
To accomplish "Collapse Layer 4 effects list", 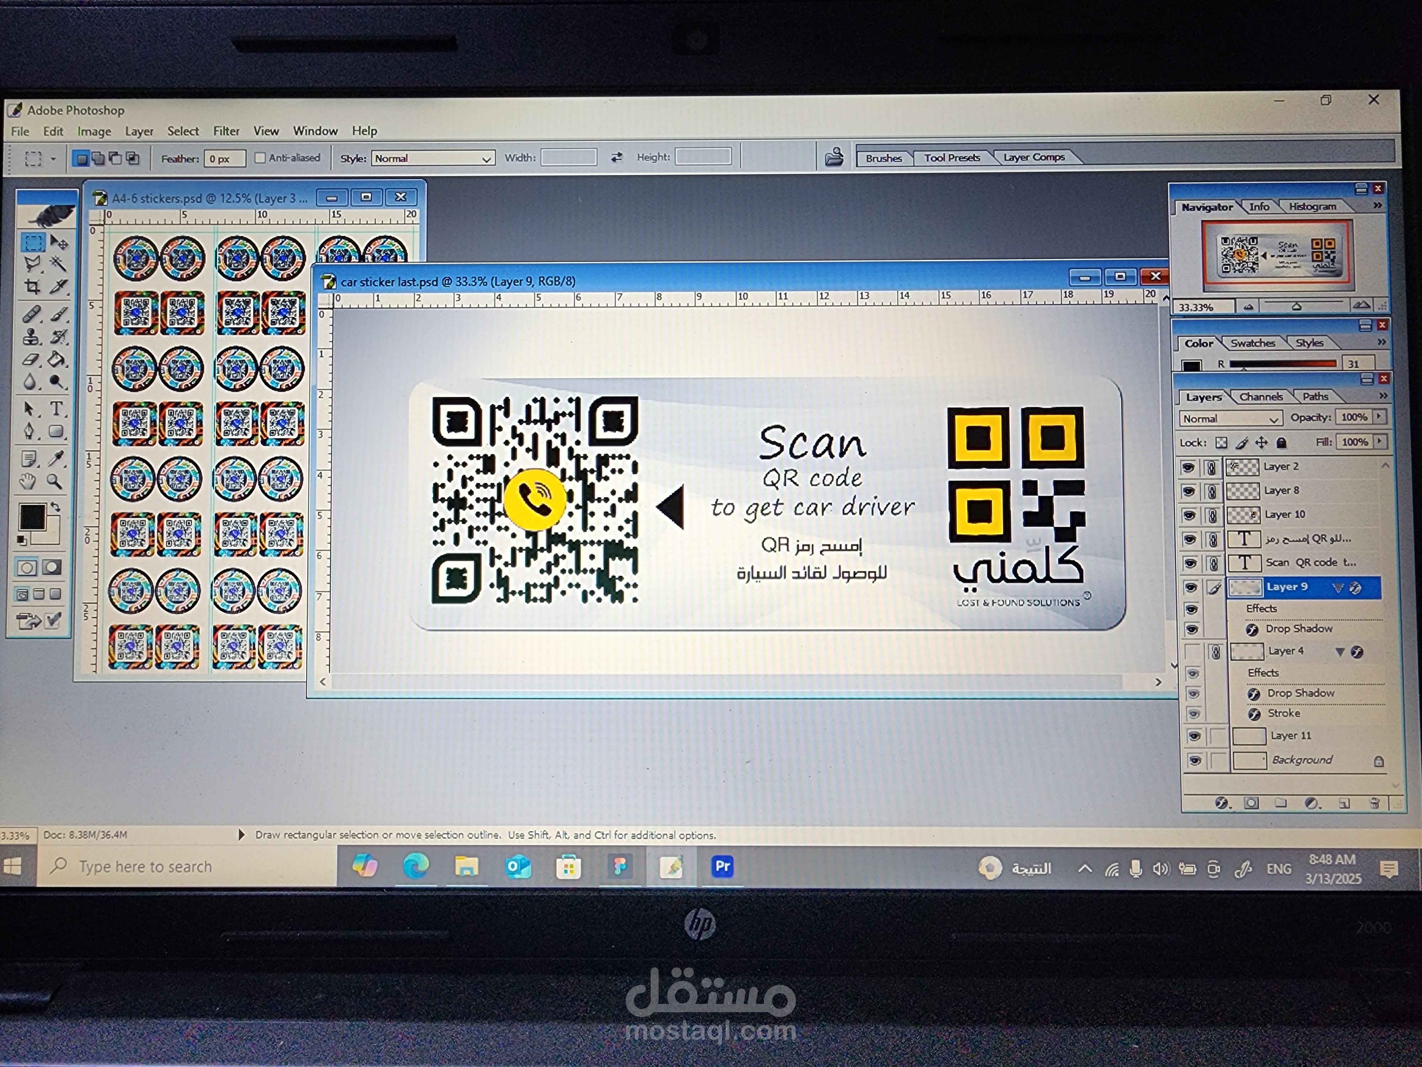I will click(1340, 652).
